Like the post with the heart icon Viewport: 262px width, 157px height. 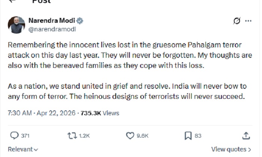click(x=130, y=136)
